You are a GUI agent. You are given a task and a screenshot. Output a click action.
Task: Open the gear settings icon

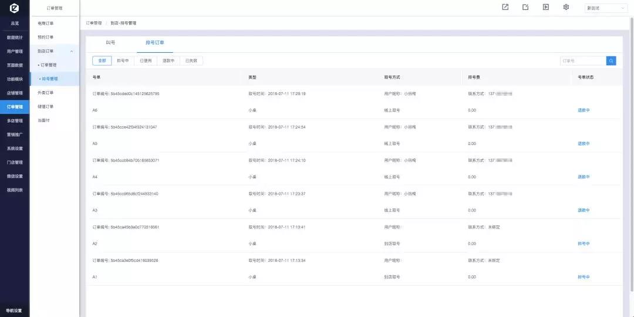[x=566, y=7]
